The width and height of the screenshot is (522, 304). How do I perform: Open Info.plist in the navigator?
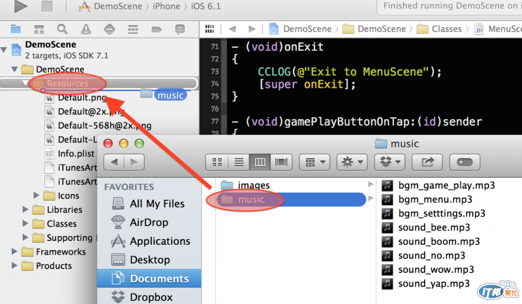(x=70, y=154)
